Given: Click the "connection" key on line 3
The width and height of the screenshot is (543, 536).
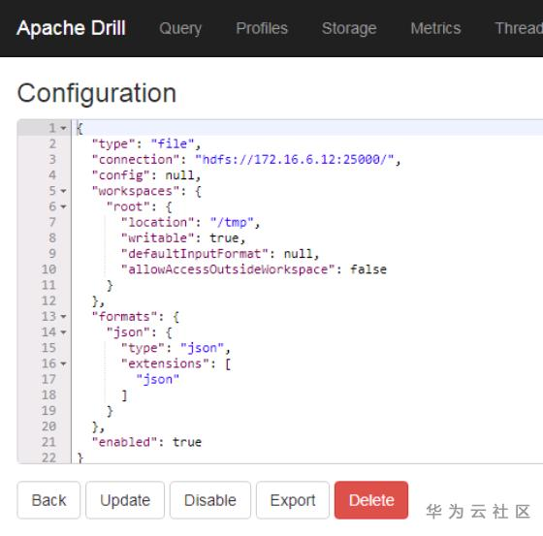Looking at the screenshot, I should [136, 160].
